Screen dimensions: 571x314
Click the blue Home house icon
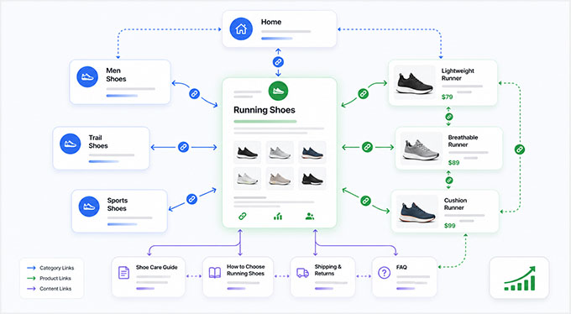pyautogui.click(x=241, y=29)
